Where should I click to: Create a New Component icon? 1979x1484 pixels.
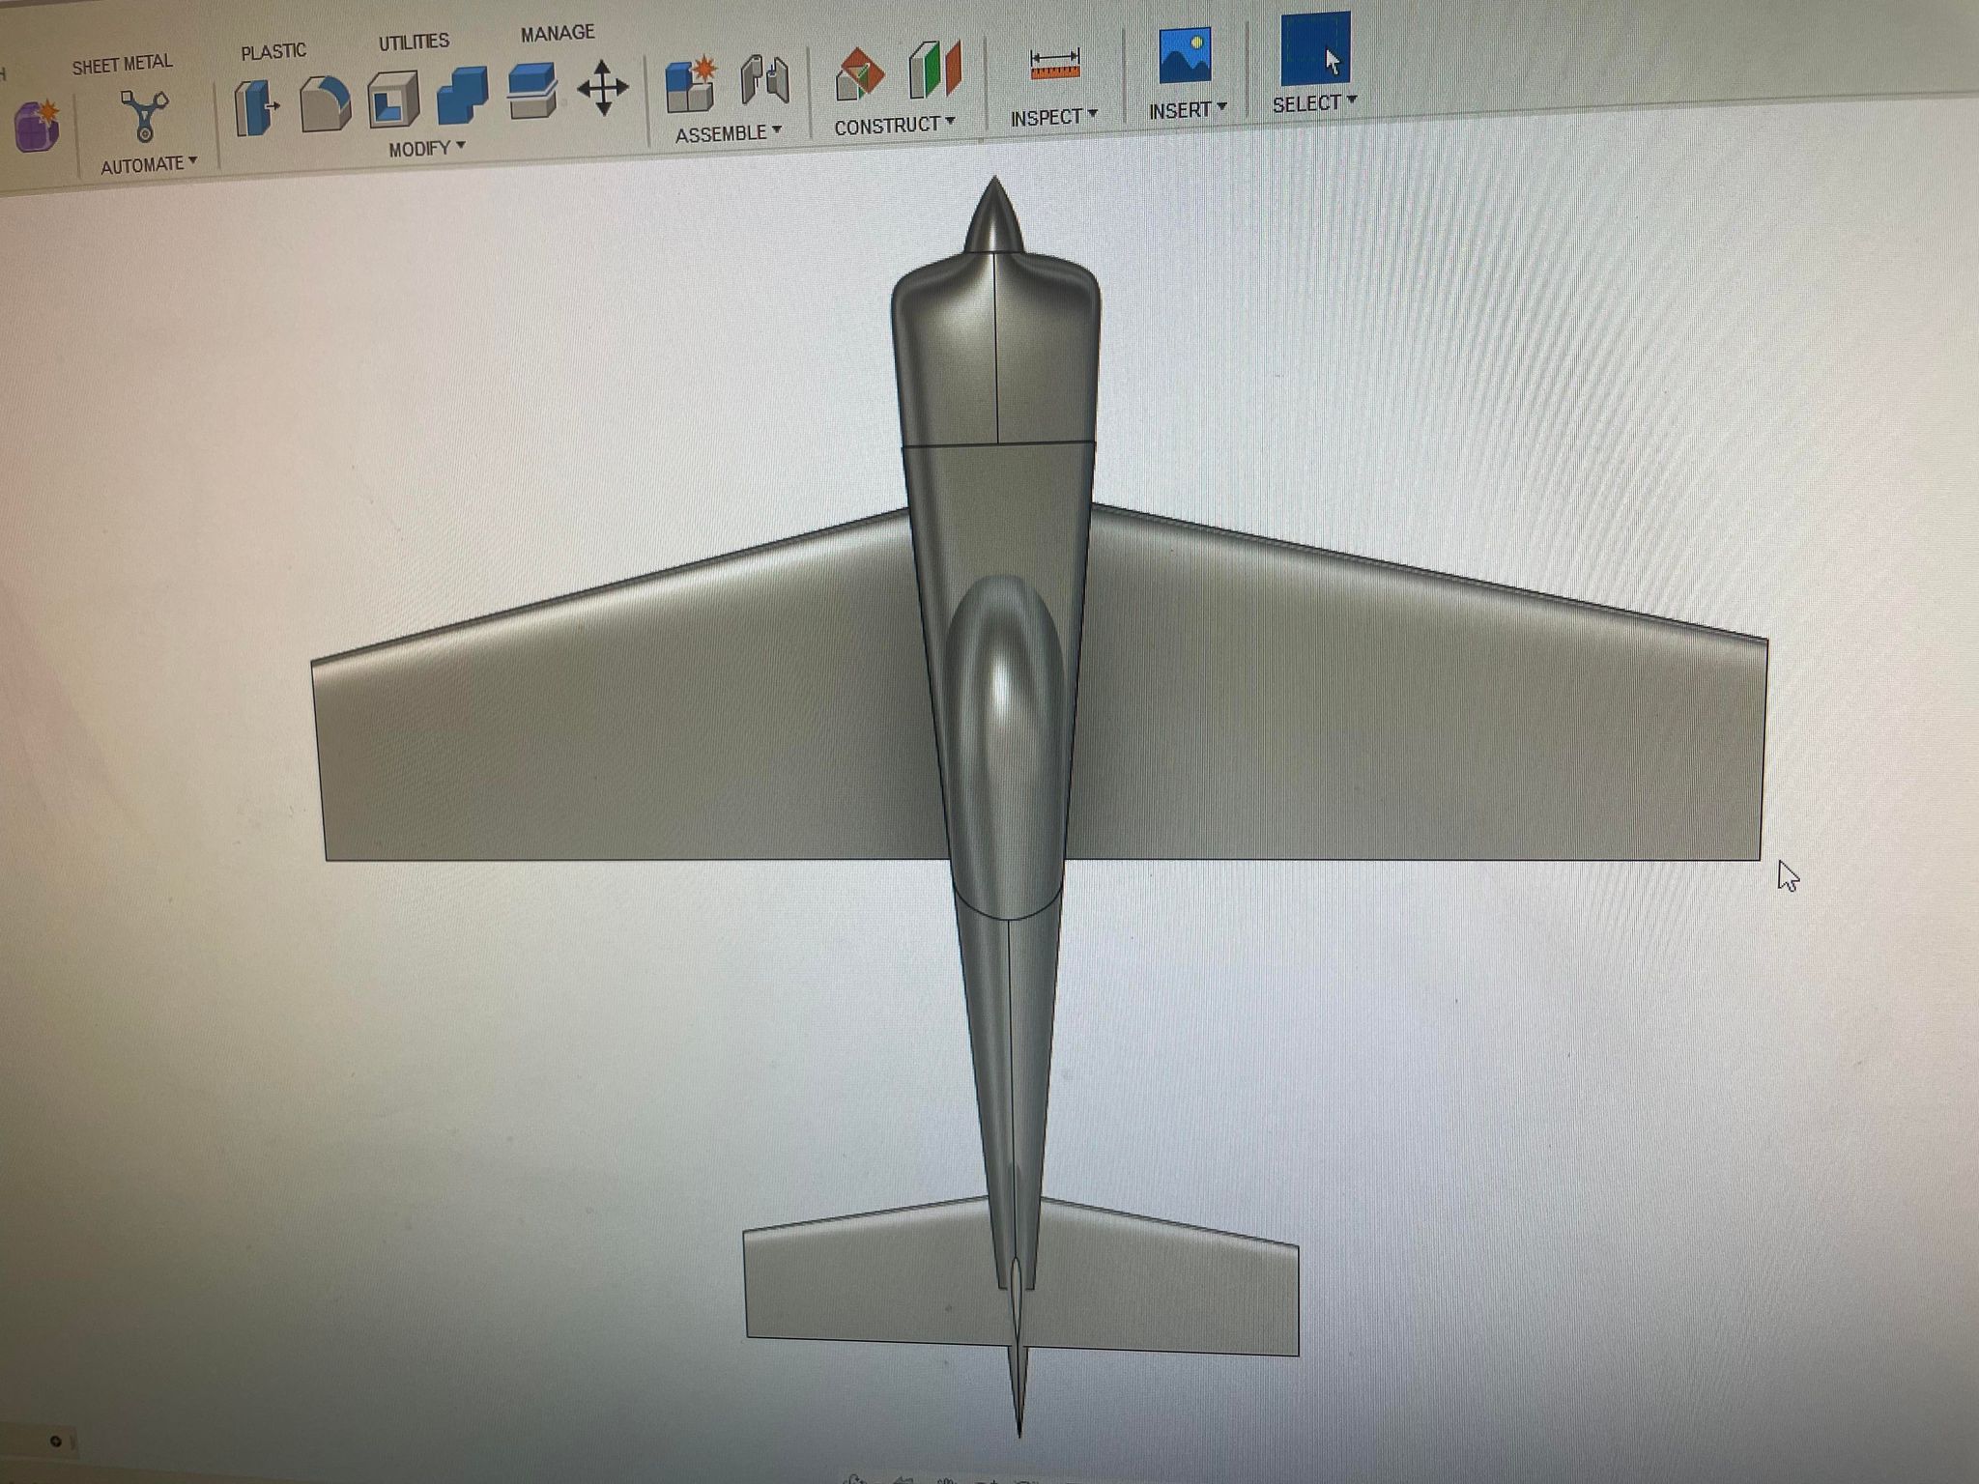coord(690,84)
